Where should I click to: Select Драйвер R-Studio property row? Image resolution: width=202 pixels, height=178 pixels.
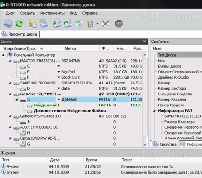pos(173,77)
